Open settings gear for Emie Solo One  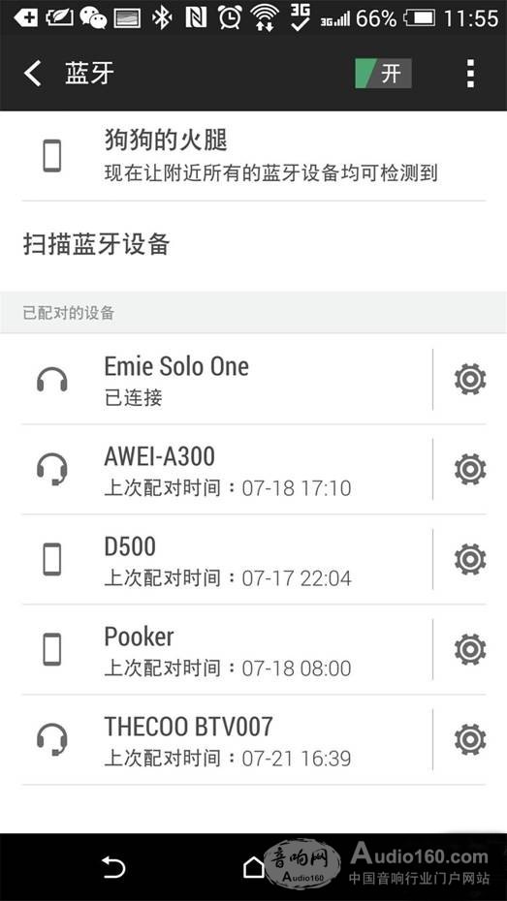(469, 379)
